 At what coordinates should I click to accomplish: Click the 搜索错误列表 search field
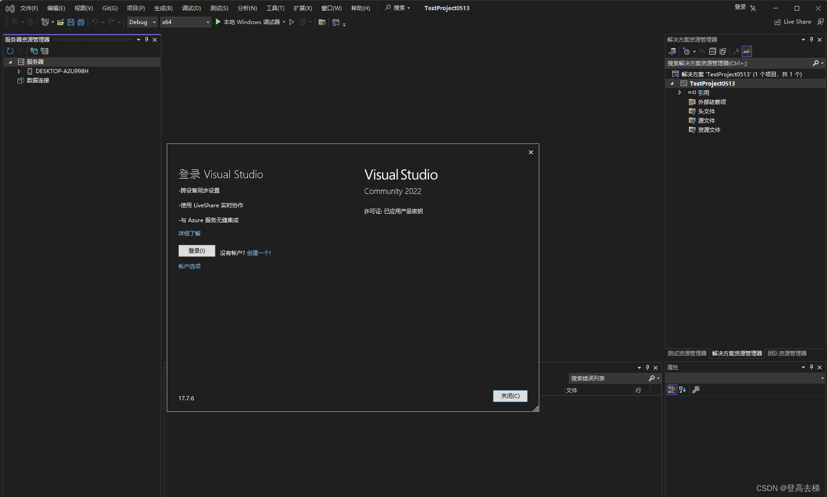(x=608, y=378)
